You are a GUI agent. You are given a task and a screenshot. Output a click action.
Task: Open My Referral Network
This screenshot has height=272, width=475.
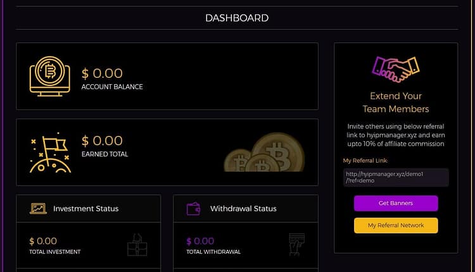pos(396,225)
